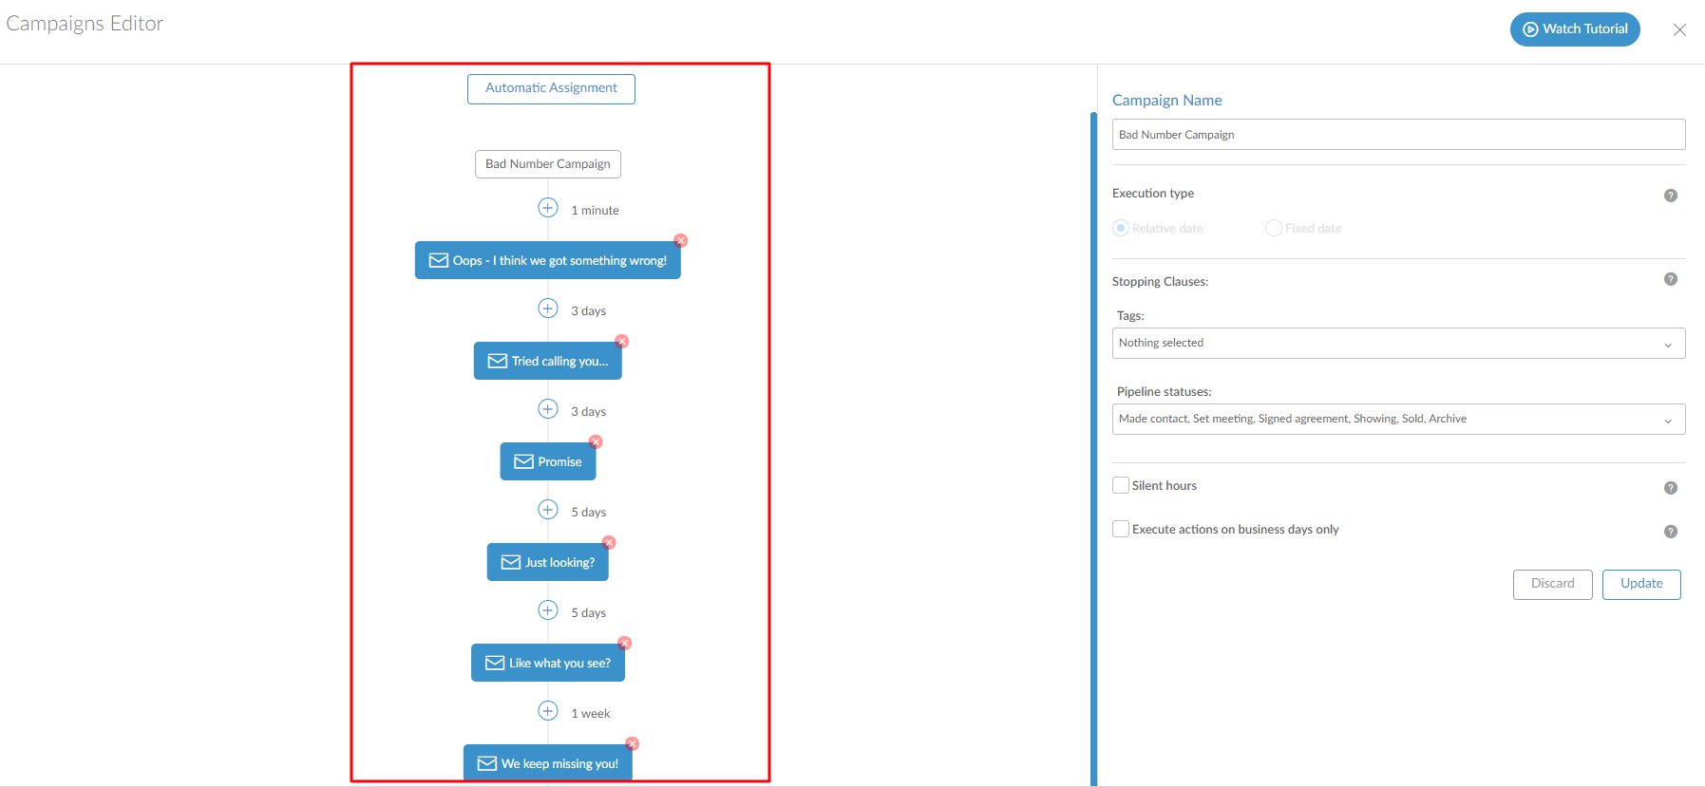Open the 'Just looking?' email step
The height and width of the screenshot is (787, 1705).
548,562
